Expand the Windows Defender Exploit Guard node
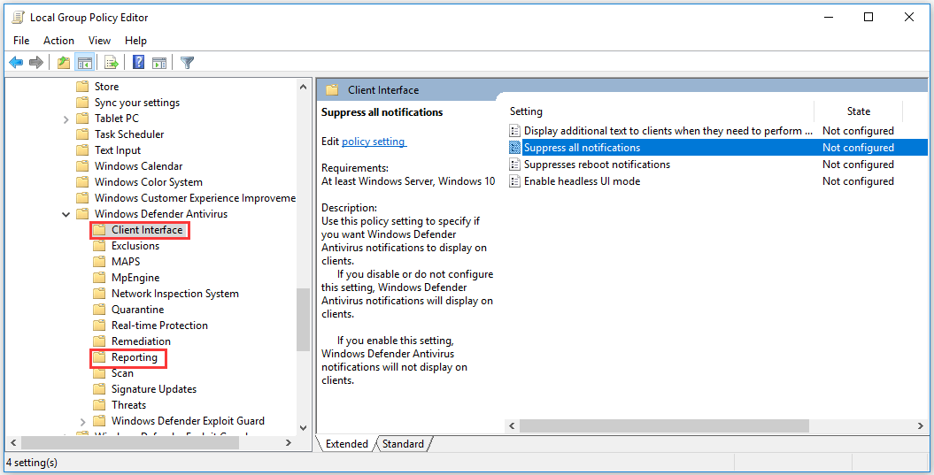This screenshot has height=475, width=934. pos(83,421)
